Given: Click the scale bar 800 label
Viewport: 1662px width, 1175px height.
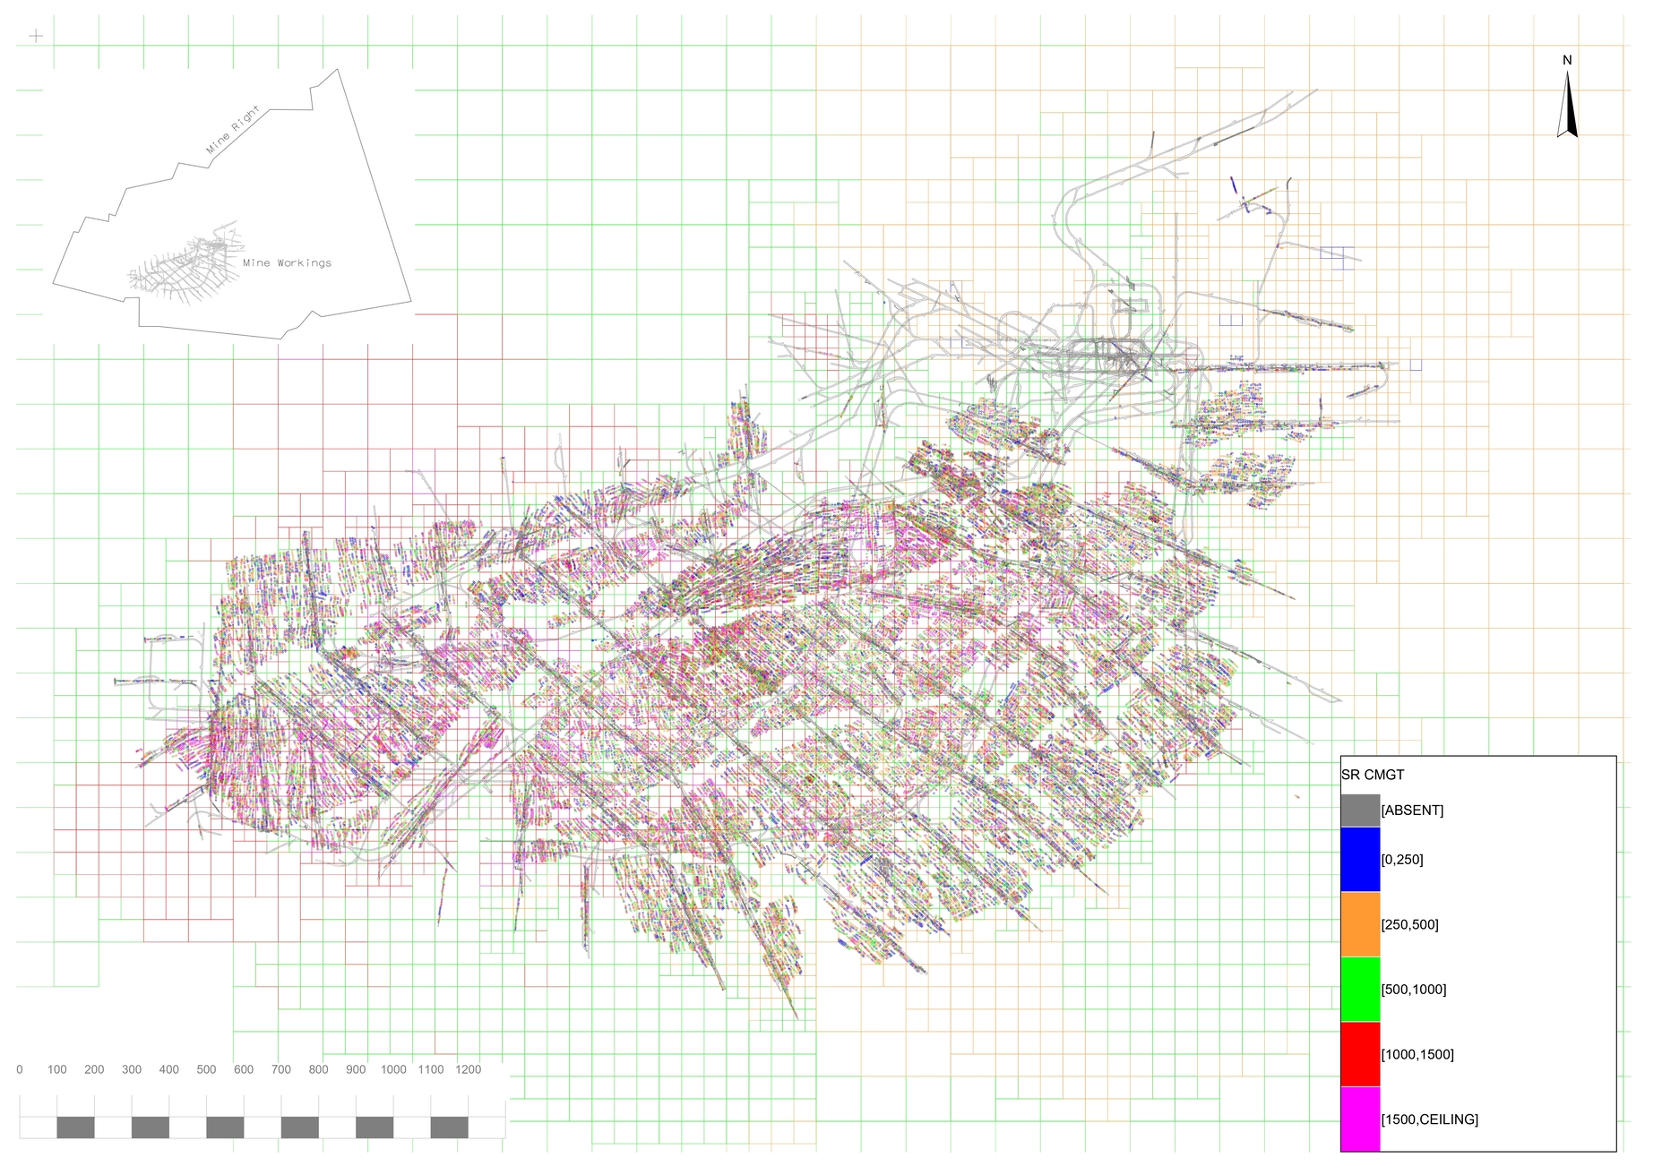Looking at the screenshot, I should click(x=318, y=1069).
